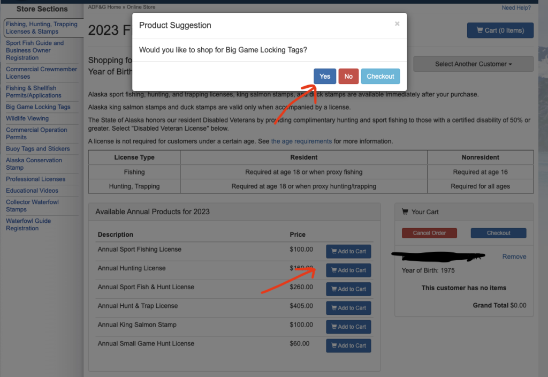Open Big Game Locking Tags store section

[38, 107]
